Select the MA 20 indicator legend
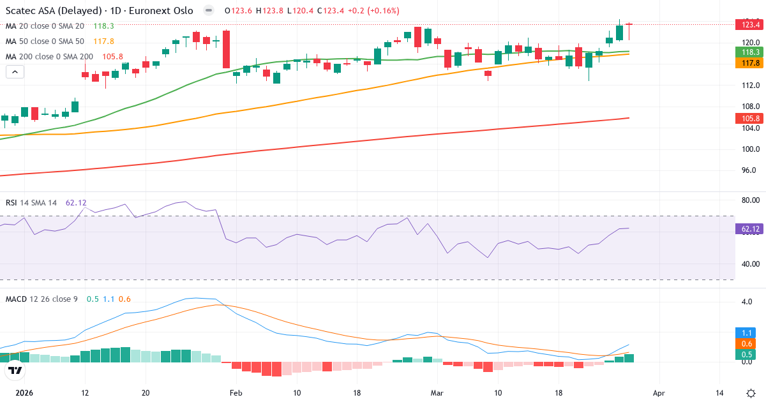The image size is (766, 402). point(45,26)
